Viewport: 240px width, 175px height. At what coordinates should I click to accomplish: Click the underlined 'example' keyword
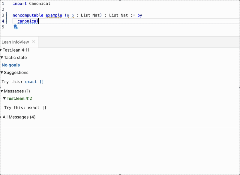point(54,15)
